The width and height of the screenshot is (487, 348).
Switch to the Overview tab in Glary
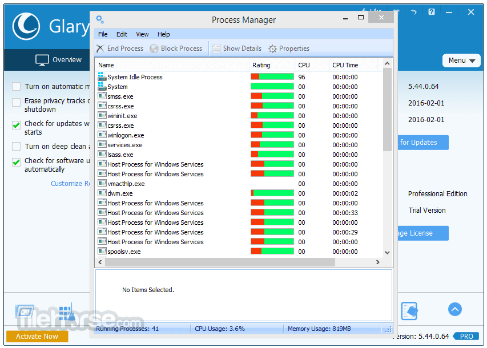click(x=58, y=60)
